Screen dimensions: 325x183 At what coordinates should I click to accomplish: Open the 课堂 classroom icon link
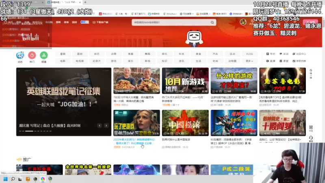point(284,61)
